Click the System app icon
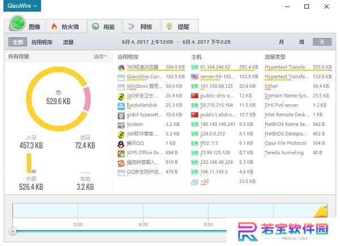340x246 pixels. 121,125
